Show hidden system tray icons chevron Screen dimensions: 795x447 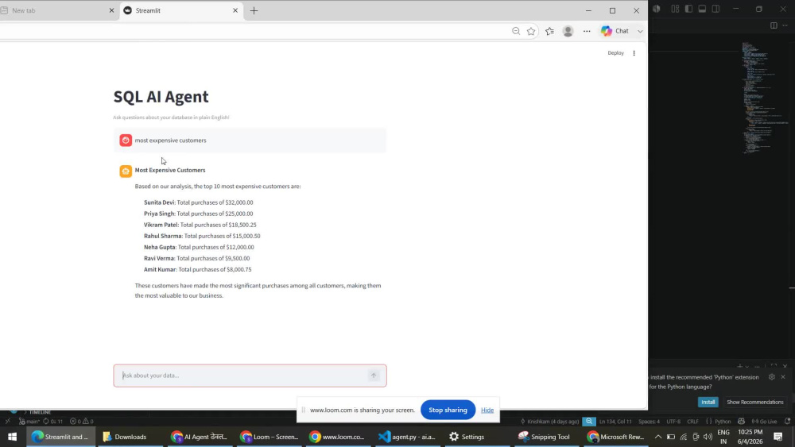[658, 437]
